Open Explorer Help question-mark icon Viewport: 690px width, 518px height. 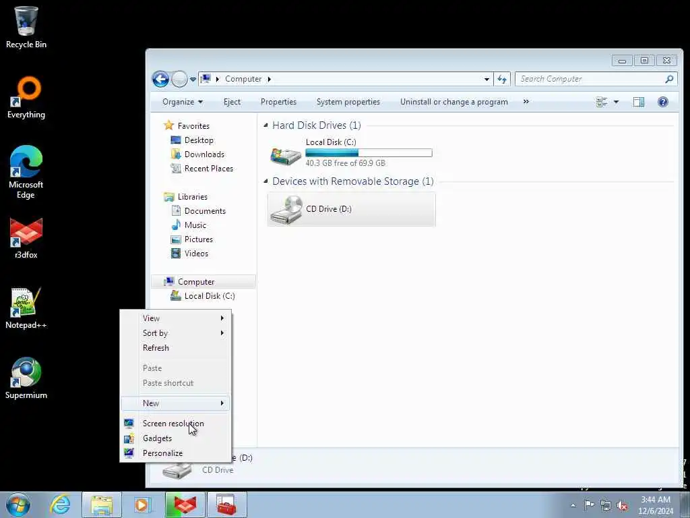click(663, 103)
